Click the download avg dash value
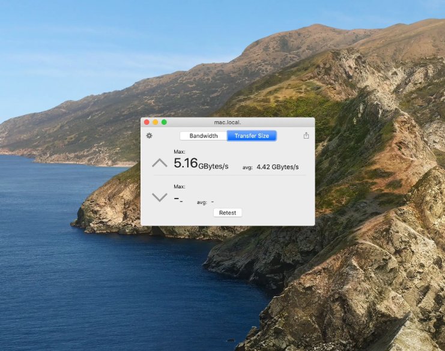Image resolution: width=445 pixels, height=351 pixels. click(x=213, y=202)
